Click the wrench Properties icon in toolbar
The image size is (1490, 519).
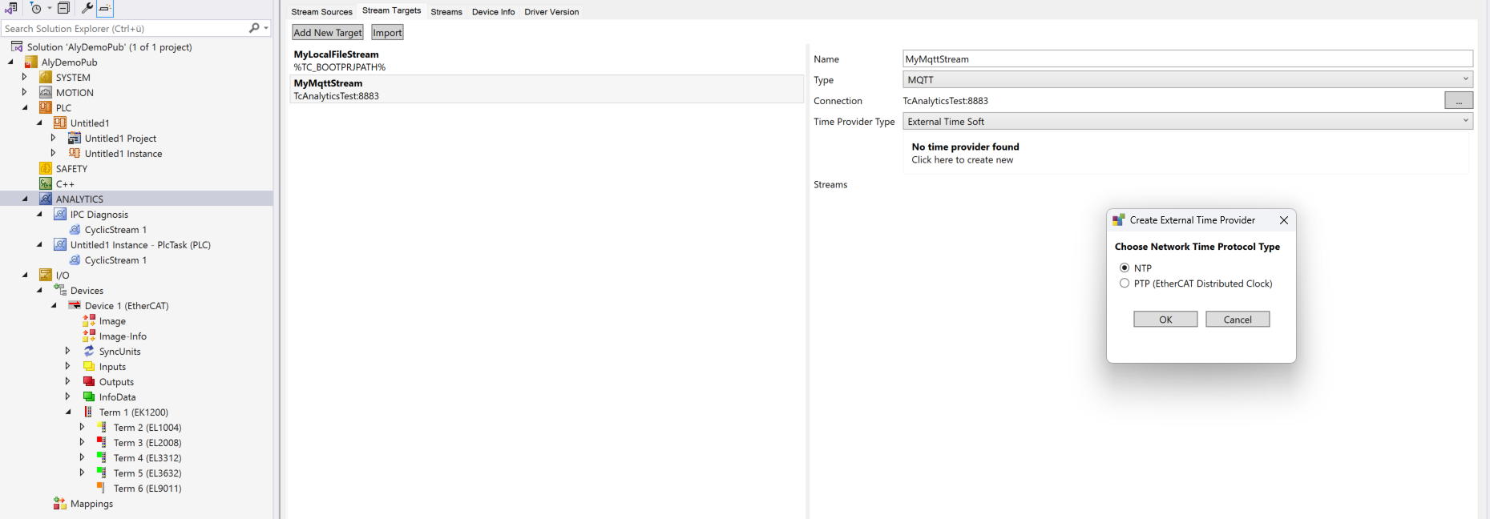coord(87,8)
